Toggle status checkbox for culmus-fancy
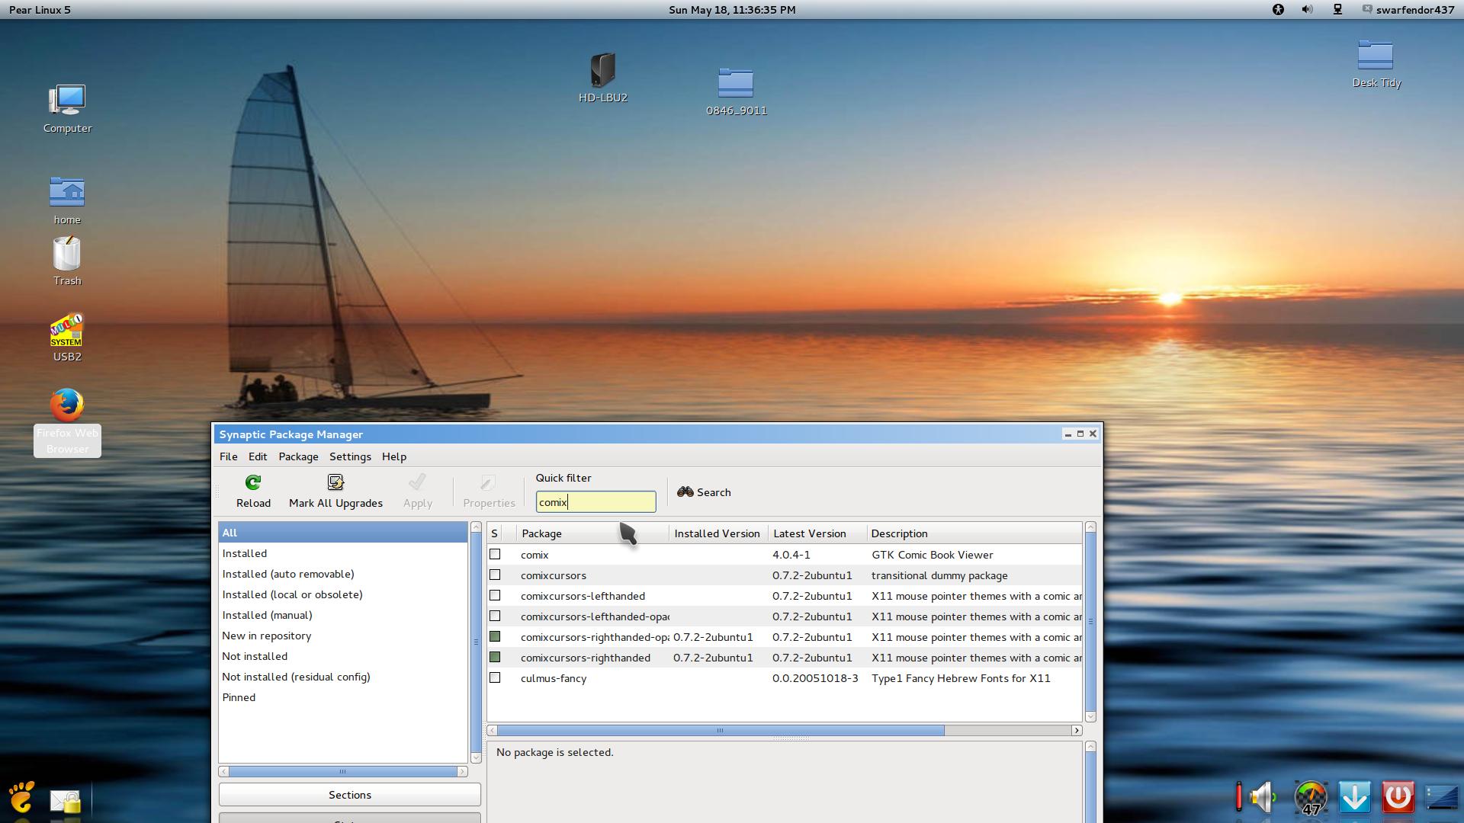The width and height of the screenshot is (1464, 823). [x=495, y=678]
